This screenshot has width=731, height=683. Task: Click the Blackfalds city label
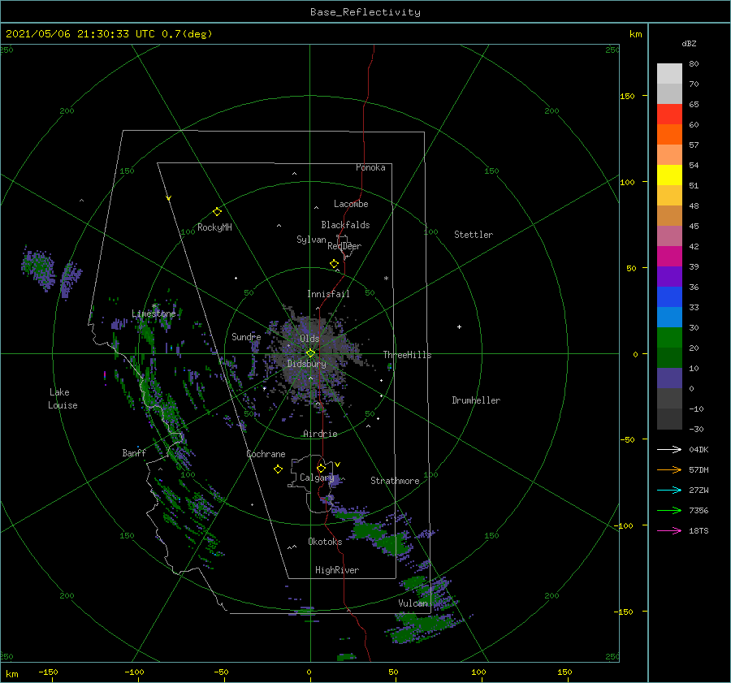(345, 225)
